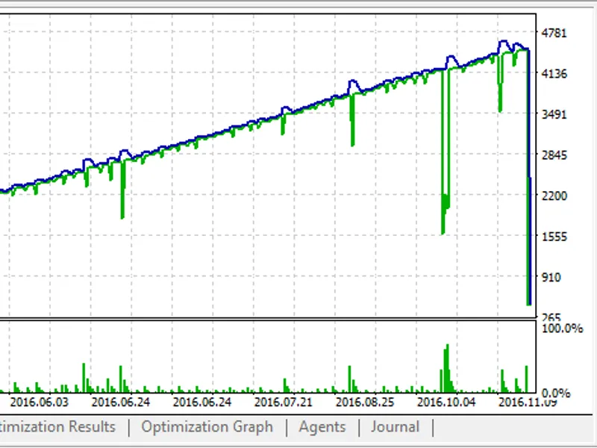Image resolution: width=597 pixels, height=448 pixels.
Task: Open the Optimization Graph tab
Action: tap(207, 427)
